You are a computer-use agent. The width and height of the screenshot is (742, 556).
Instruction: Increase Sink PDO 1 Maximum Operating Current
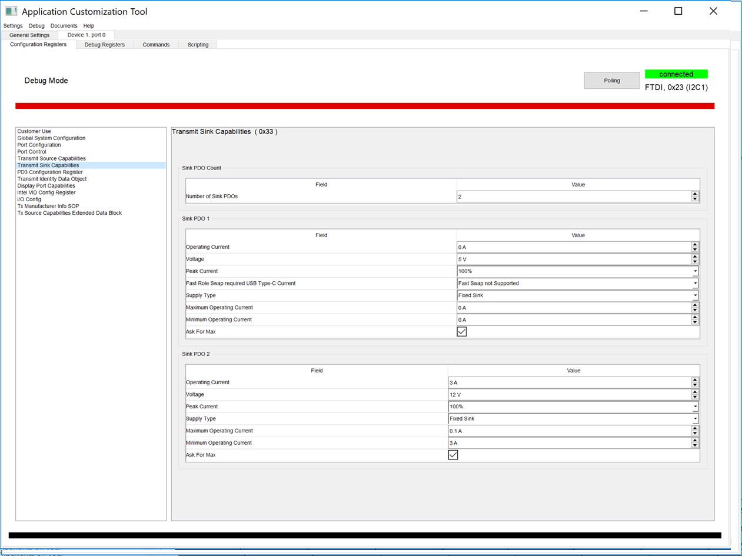pyautogui.click(x=695, y=305)
